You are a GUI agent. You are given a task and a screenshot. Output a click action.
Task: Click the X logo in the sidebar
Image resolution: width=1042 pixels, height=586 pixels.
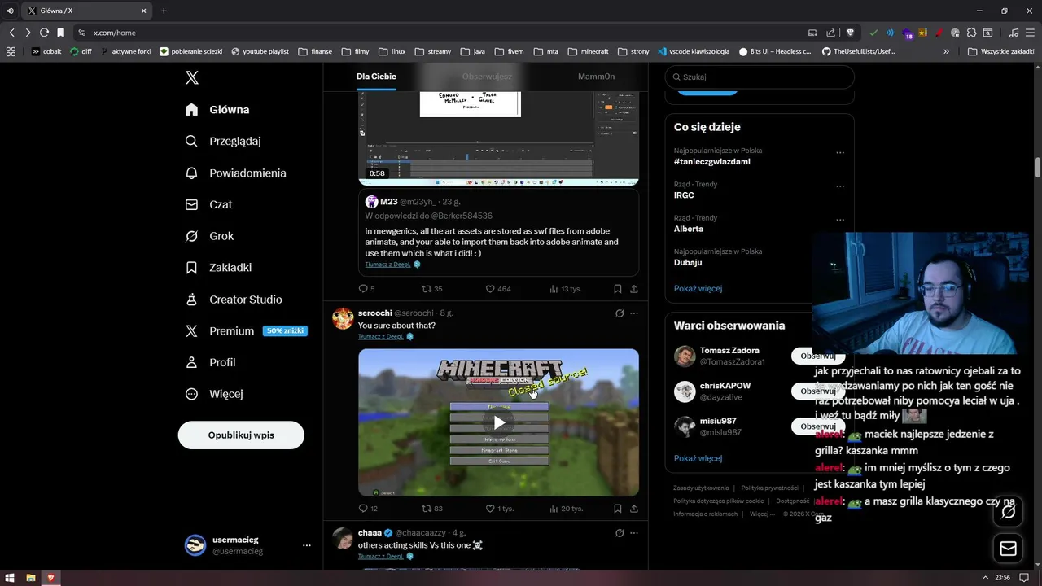coord(192,77)
